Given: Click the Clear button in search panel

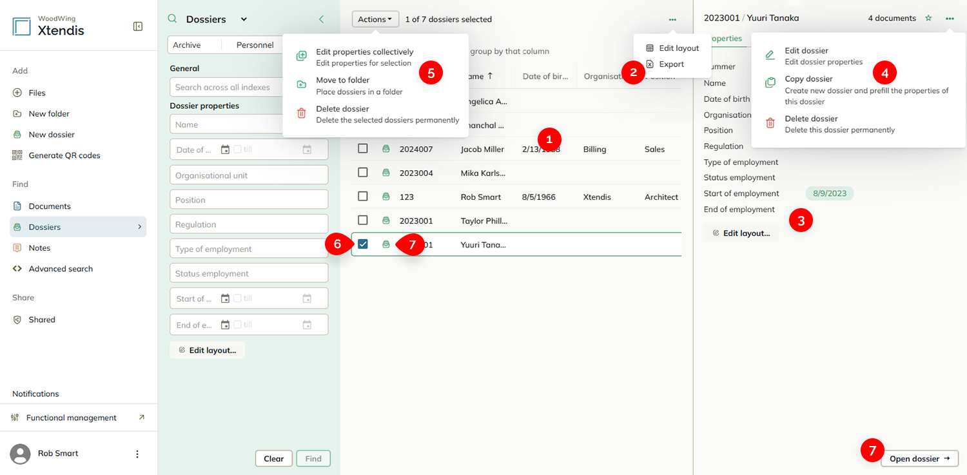Looking at the screenshot, I should tap(274, 459).
